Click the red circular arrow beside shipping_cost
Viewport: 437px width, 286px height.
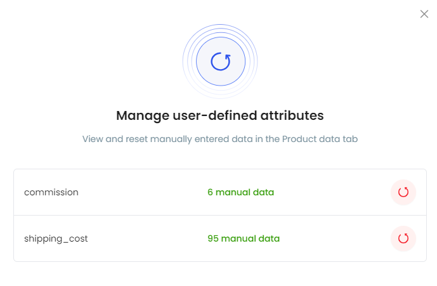pos(403,238)
